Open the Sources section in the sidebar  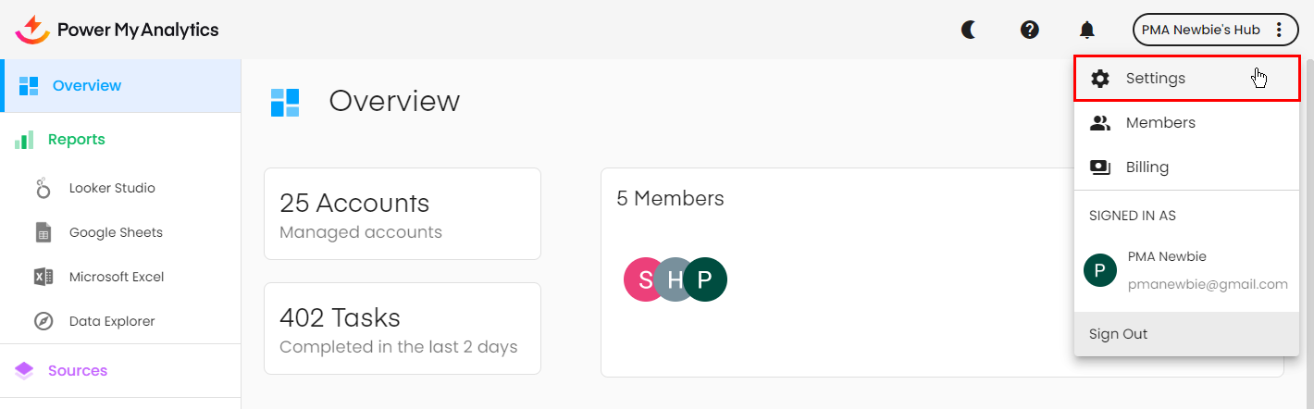click(x=78, y=371)
